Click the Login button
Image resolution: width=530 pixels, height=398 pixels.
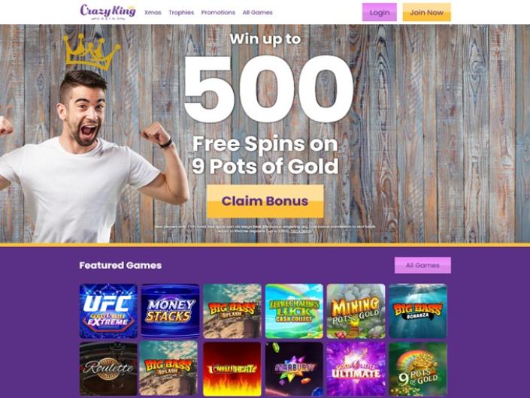pos(379,12)
